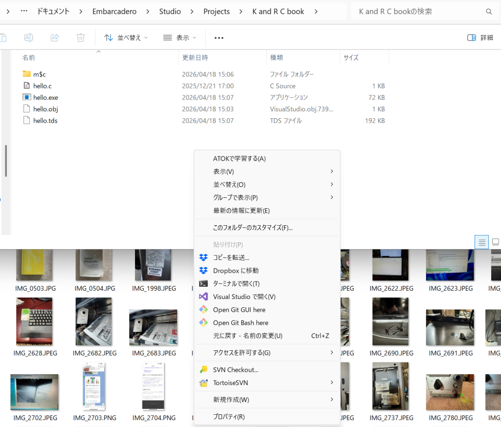Open the 並べ替え sort dropdown

(126, 38)
